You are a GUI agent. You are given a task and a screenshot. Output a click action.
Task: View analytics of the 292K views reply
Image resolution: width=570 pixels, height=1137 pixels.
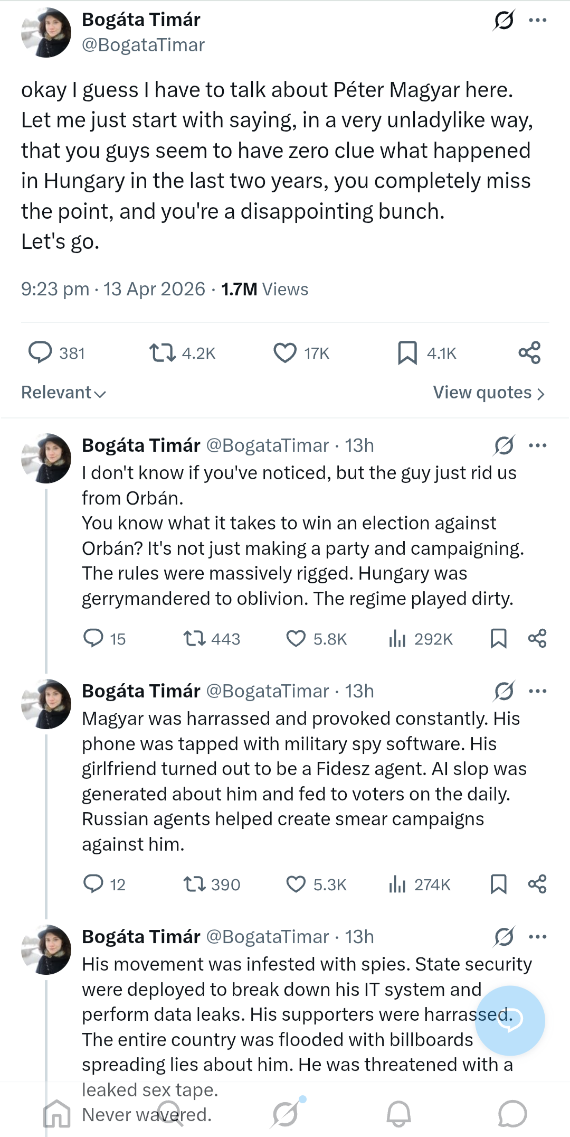pyautogui.click(x=397, y=639)
